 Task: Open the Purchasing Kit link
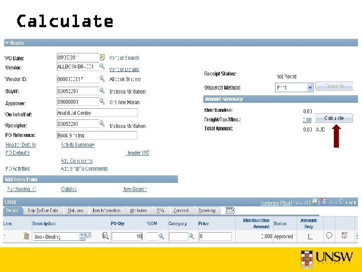[x=22, y=189]
